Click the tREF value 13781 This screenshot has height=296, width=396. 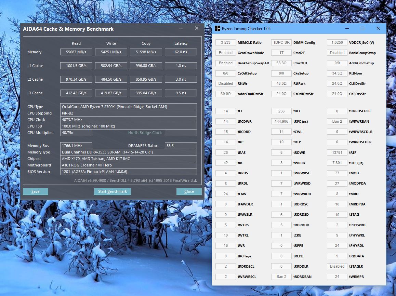pos(337,152)
